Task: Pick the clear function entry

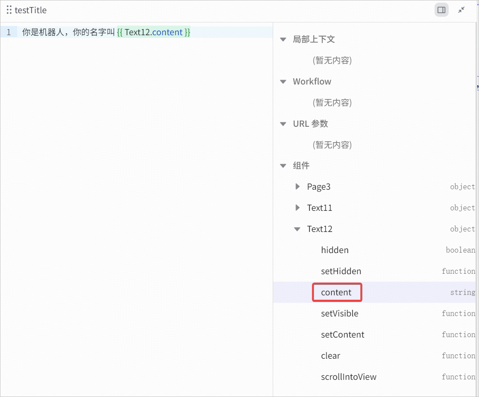Action: (374, 356)
